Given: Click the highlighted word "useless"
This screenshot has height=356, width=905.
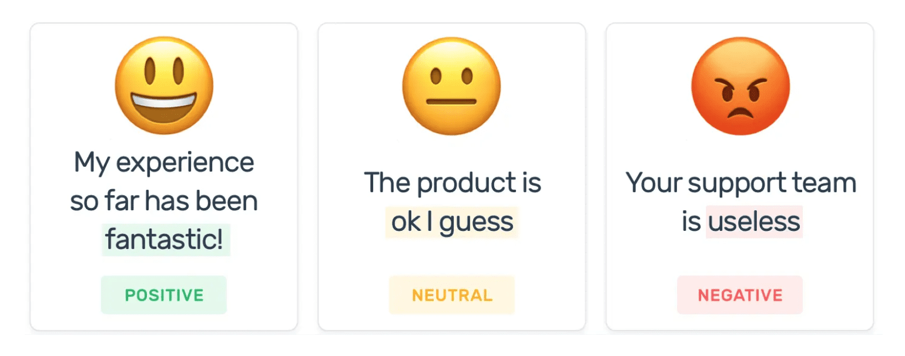Looking at the screenshot, I should pos(754,222).
